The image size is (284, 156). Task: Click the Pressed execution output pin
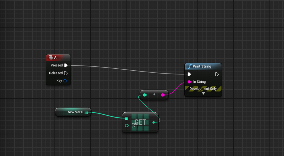(x=66, y=65)
